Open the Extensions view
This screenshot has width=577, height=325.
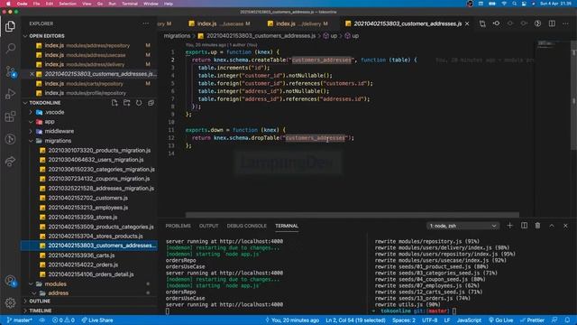(x=10, y=116)
